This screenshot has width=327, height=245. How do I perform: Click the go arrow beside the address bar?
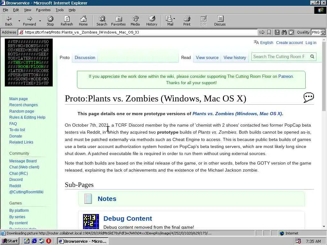262,32
